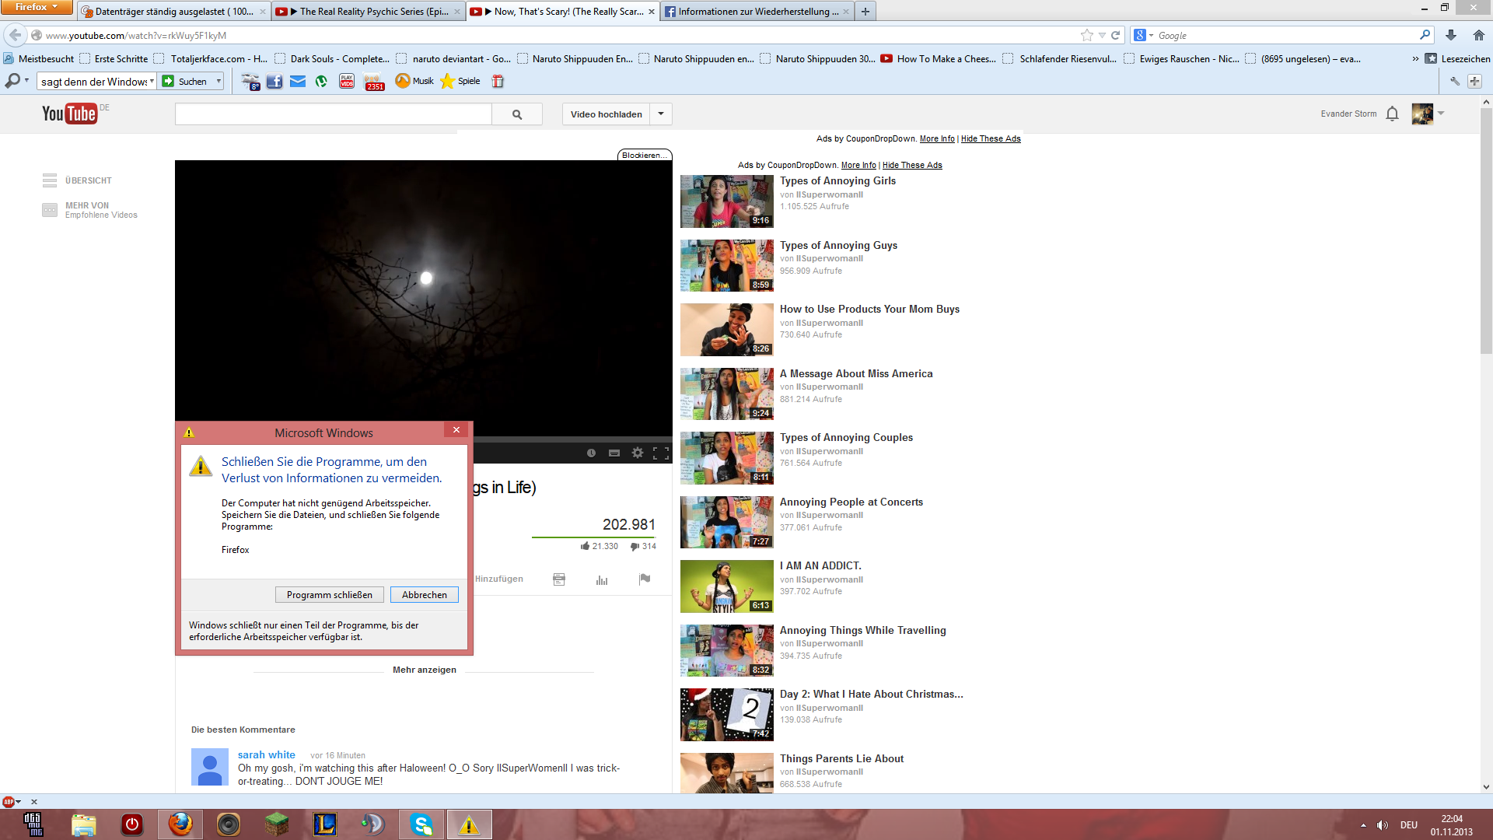Open the video player settings gear
Screen dimensions: 1493x840
click(x=638, y=453)
